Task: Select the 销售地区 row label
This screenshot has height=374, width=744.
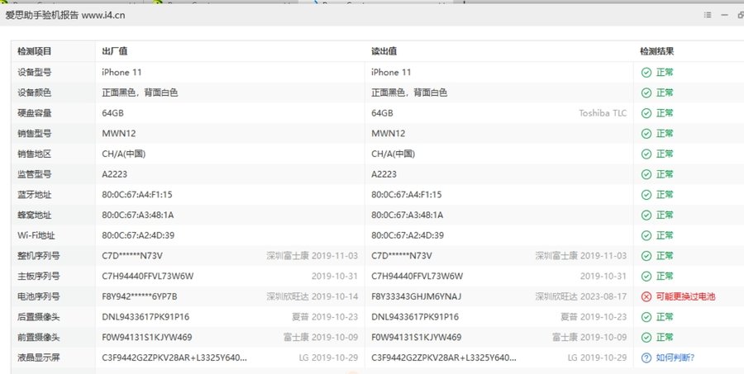Action: coord(35,154)
